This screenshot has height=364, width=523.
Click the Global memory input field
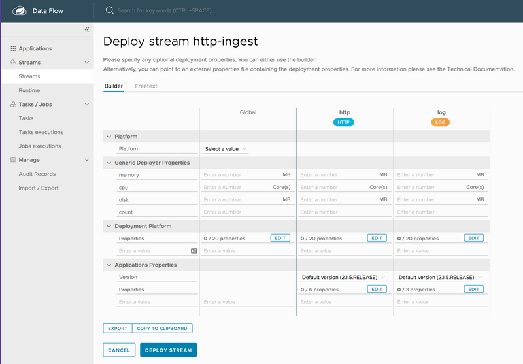click(248, 175)
